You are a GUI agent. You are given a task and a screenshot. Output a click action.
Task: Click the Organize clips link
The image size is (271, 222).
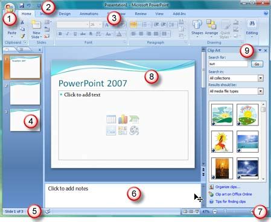click(228, 187)
